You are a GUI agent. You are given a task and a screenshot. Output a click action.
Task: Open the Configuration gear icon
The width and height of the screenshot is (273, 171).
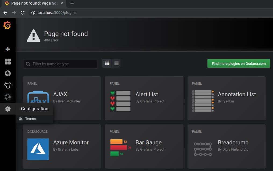[x=8, y=109]
